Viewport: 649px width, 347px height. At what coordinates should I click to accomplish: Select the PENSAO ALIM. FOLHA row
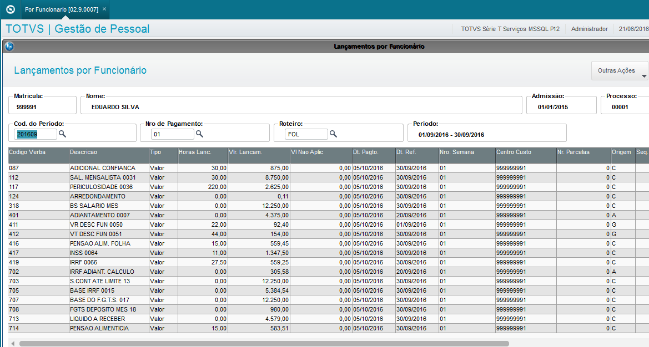[329, 244]
